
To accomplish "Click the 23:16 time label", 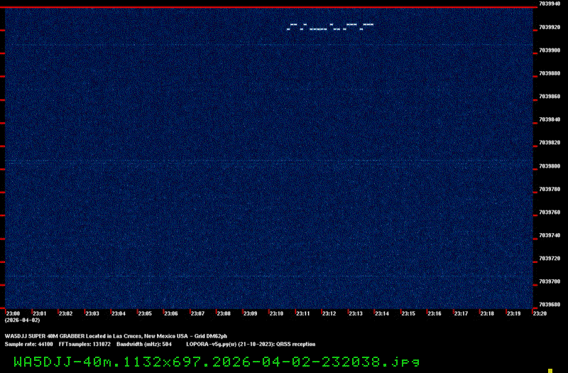I will tap(435, 313).
